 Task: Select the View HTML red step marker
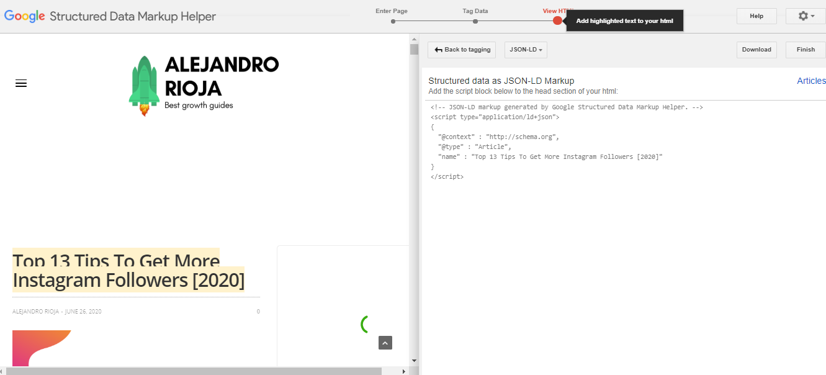coord(557,20)
